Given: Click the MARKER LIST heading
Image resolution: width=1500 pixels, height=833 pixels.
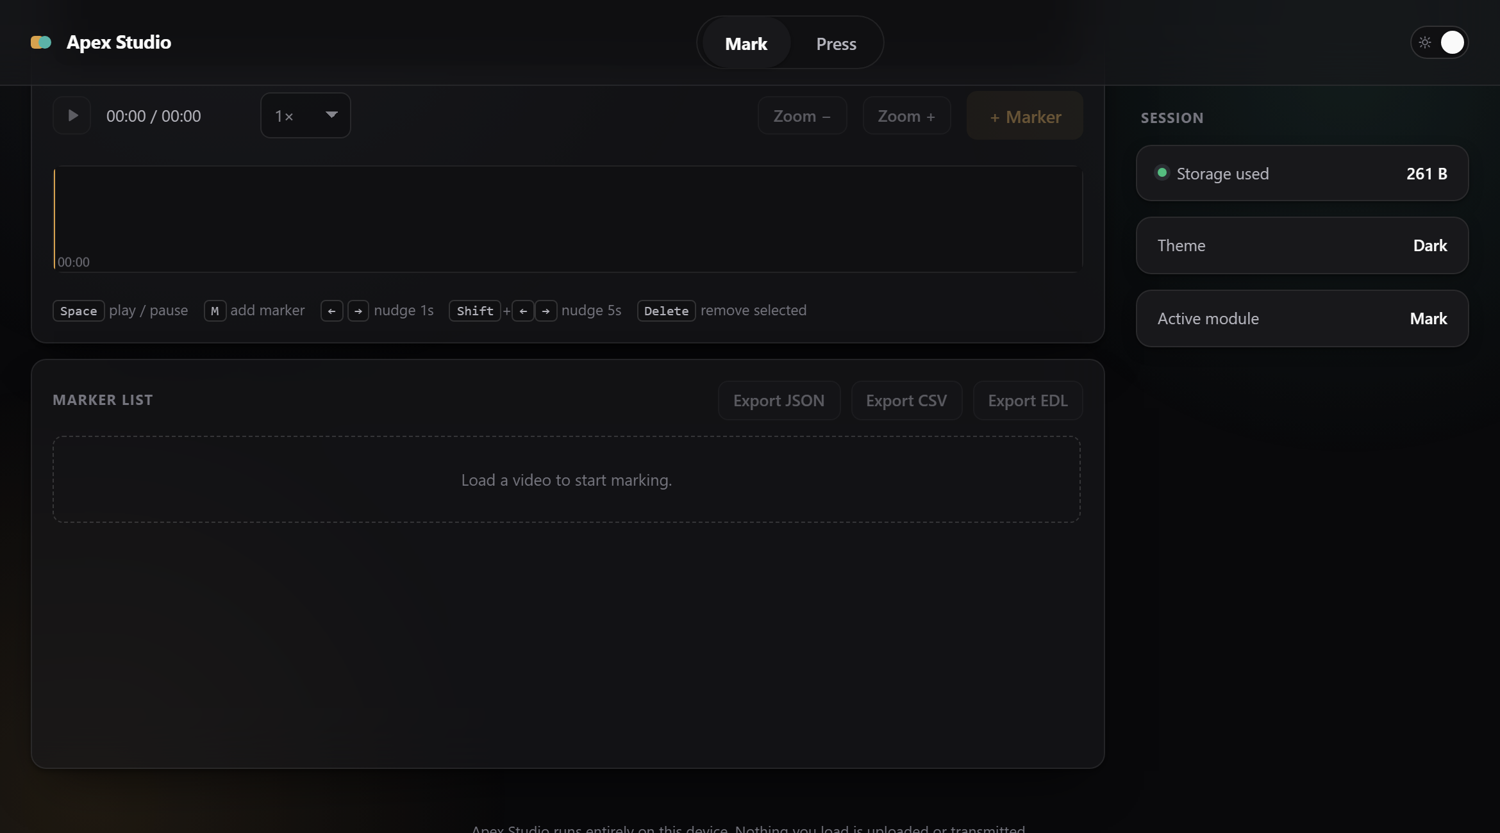Looking at the screenshot, I should (x=103, y=400).
